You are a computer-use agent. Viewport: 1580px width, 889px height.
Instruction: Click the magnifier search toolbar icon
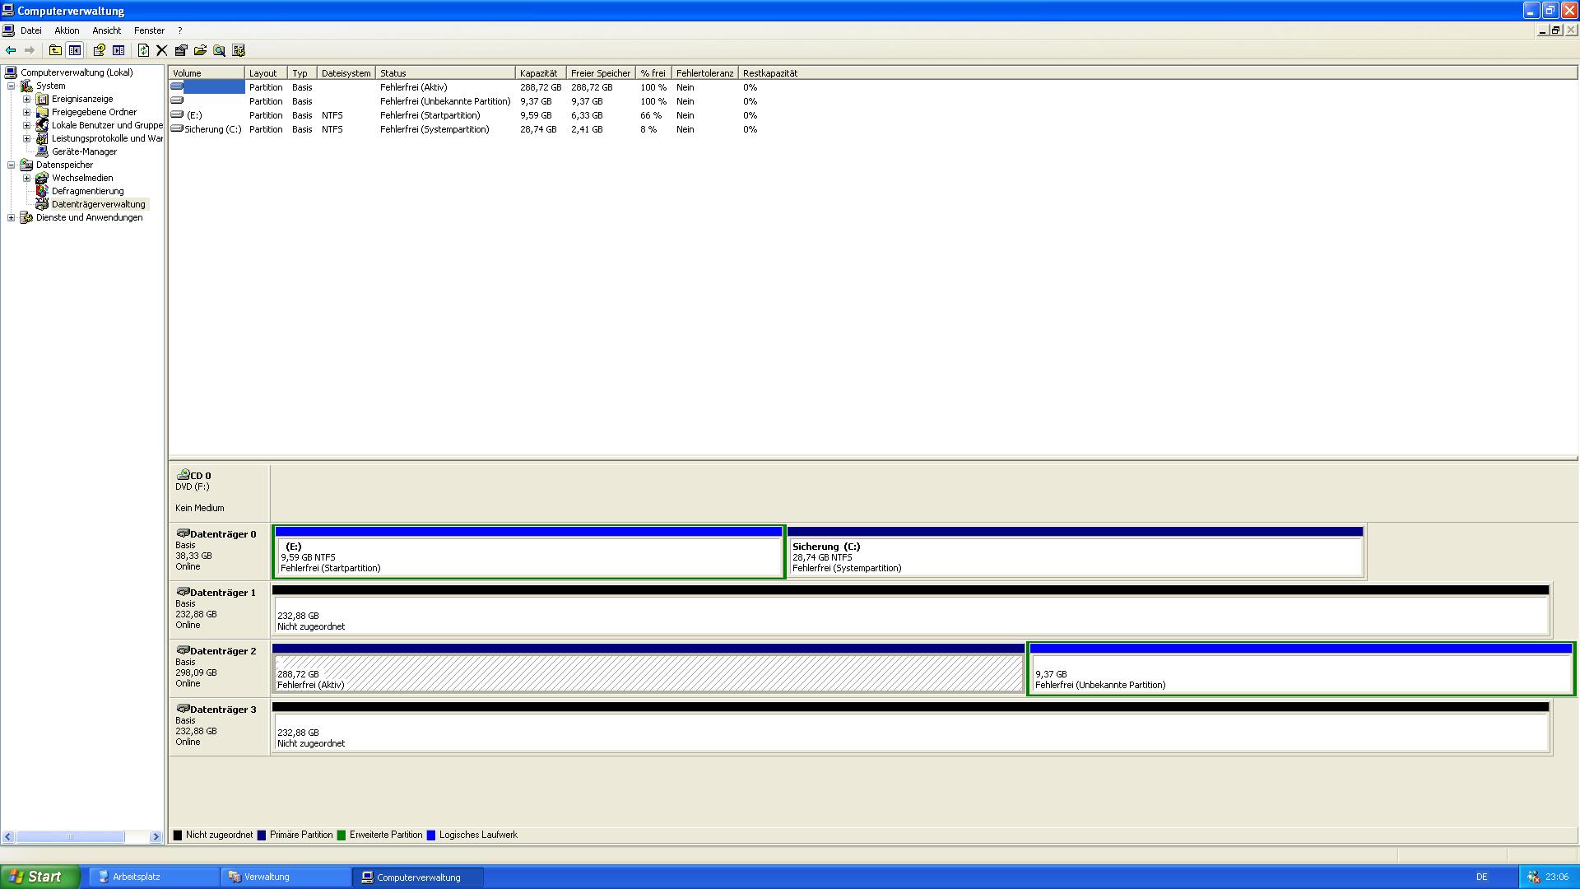pyautogui.click(x=219, y=50)
